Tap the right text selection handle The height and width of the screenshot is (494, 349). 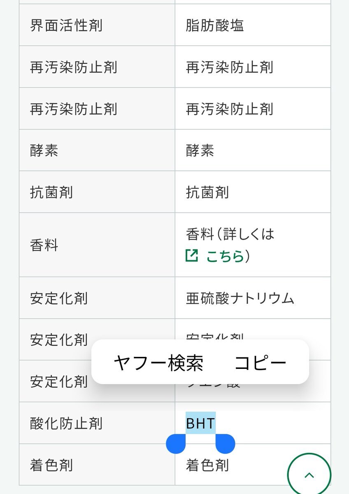click(x=225, y=443)
